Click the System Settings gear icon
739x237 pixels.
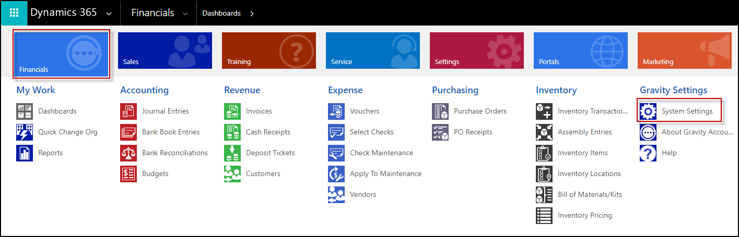(x=648, y=111)
